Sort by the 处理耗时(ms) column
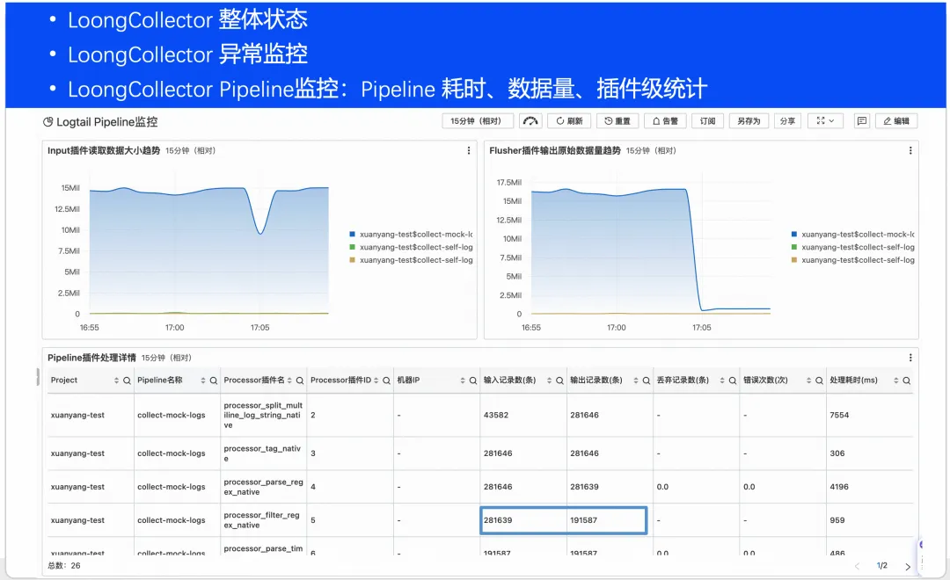This screenshot has width=950, height=580. [x=895, y=381]
